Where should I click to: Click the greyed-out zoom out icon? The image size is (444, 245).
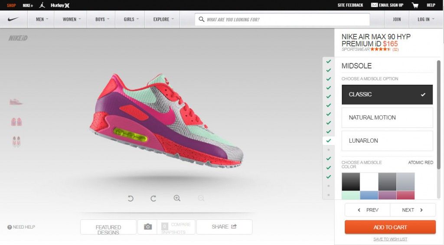[x=201, y=198]
